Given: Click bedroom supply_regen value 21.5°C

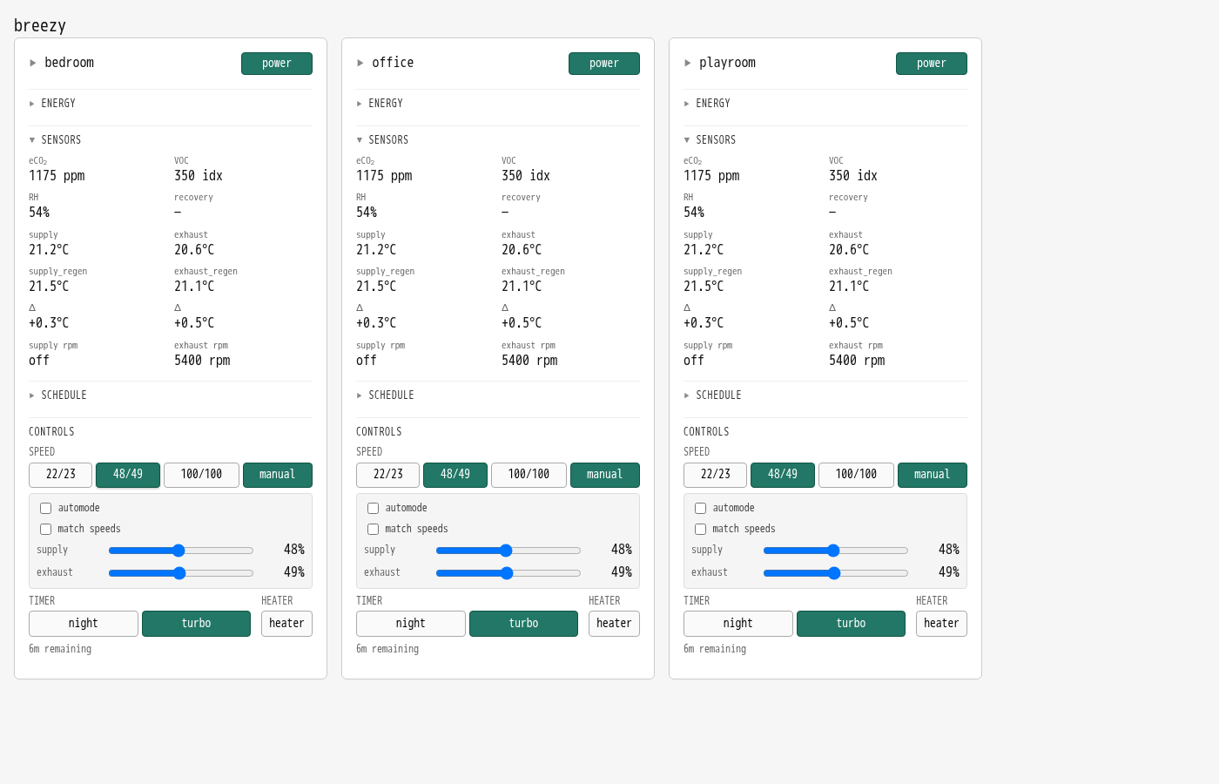Looking at the screenshot, I should 49,287.
